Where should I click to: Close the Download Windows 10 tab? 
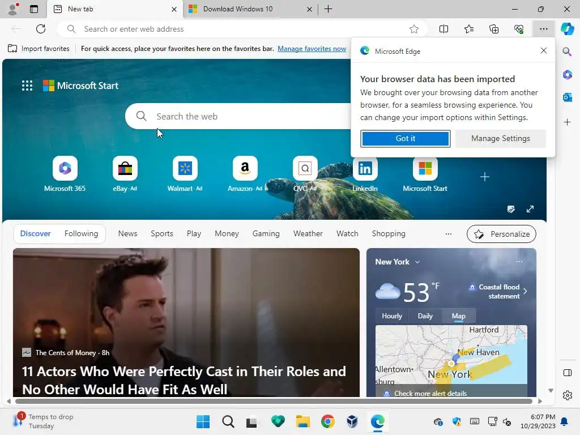point(309,9)
